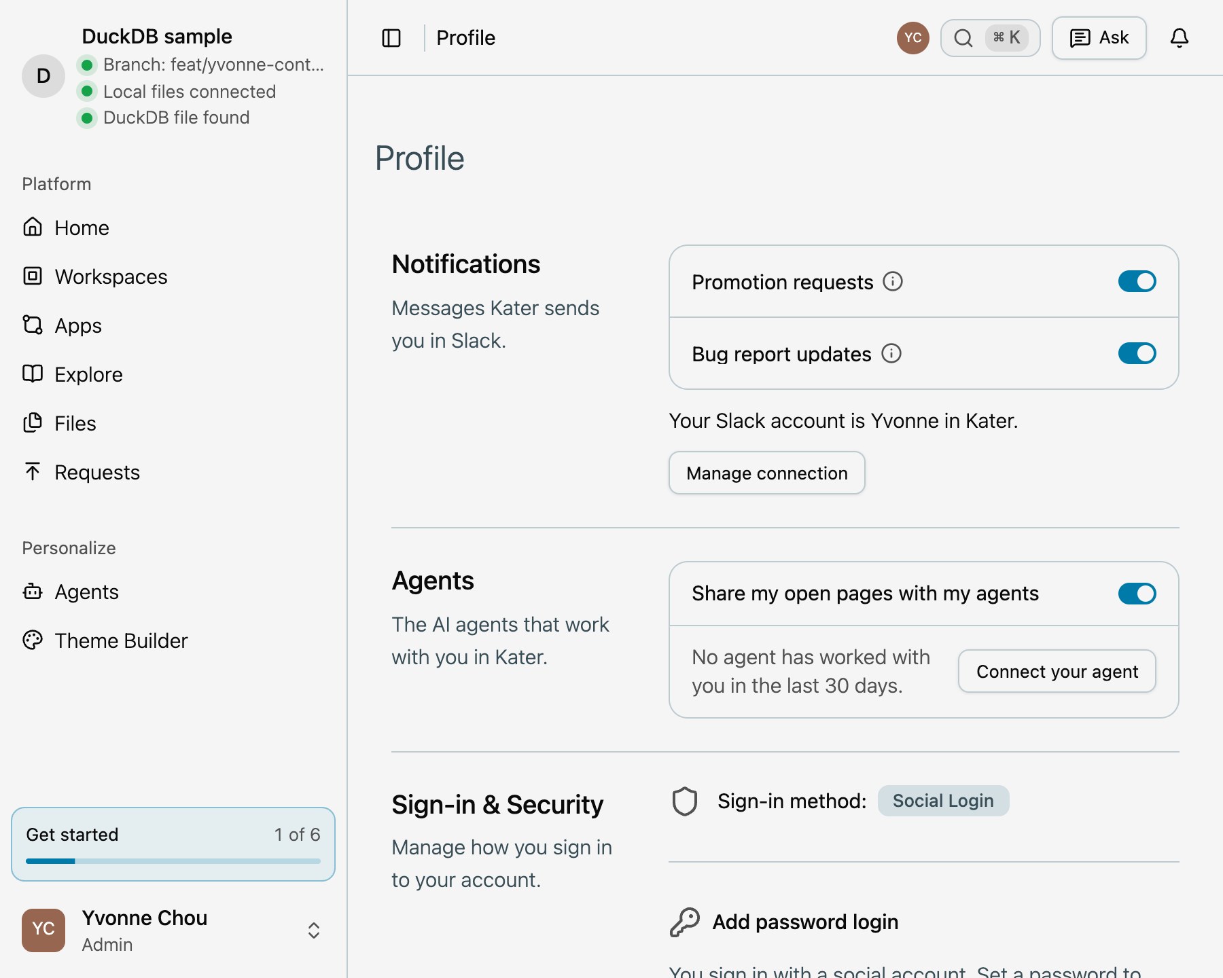Click Connect your agent button
Image resolution: width=1223 pixels, height=978 pixels.
coord(1057,671)
